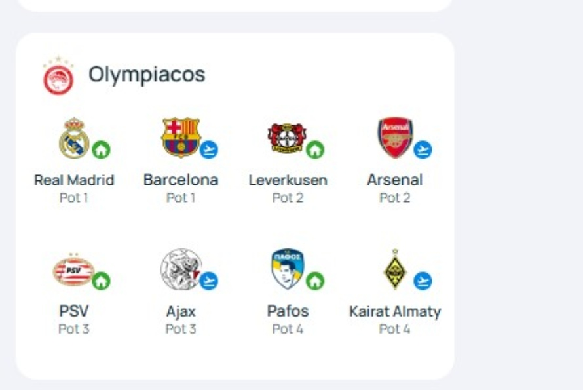Viewport: 583px width, 390px height.
Task: Click away icon beside Kairat Almaty
Action: pyautogui.click(x=423, y=281)
